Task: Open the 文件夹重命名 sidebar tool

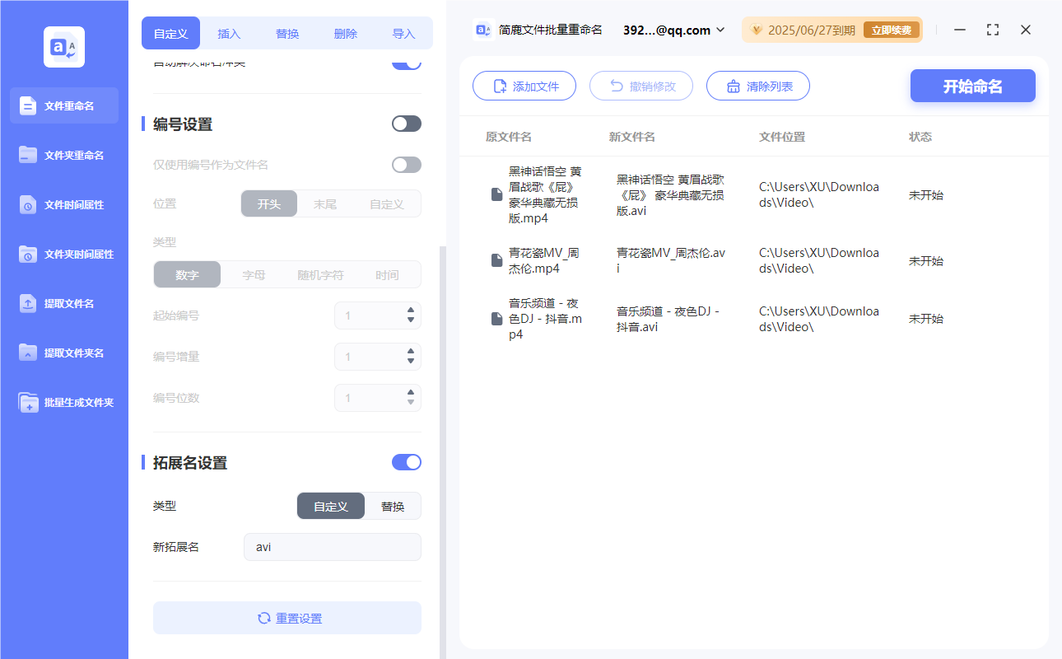Action: 63,155
